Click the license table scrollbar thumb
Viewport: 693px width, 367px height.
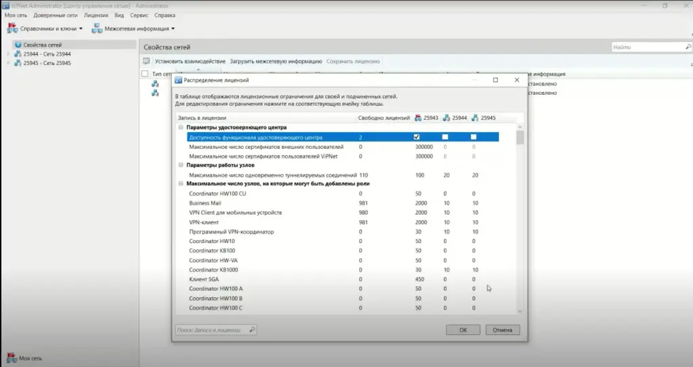(x=520, y=137)
